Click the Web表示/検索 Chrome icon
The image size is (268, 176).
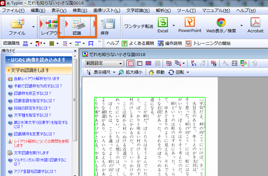click(x=221, y=25)
